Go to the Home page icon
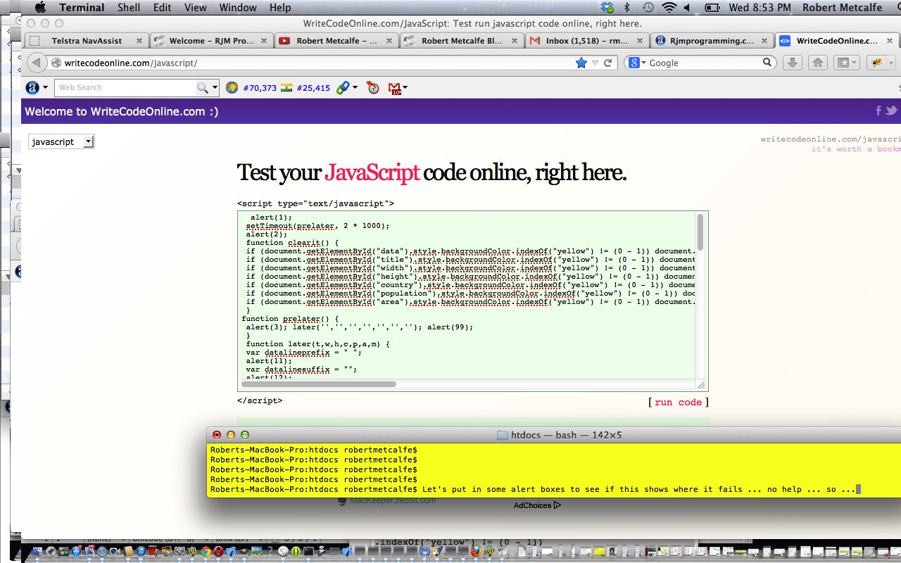Image resolution: width=901 pixels, height=563 pixels. click(x=817, y=63)
